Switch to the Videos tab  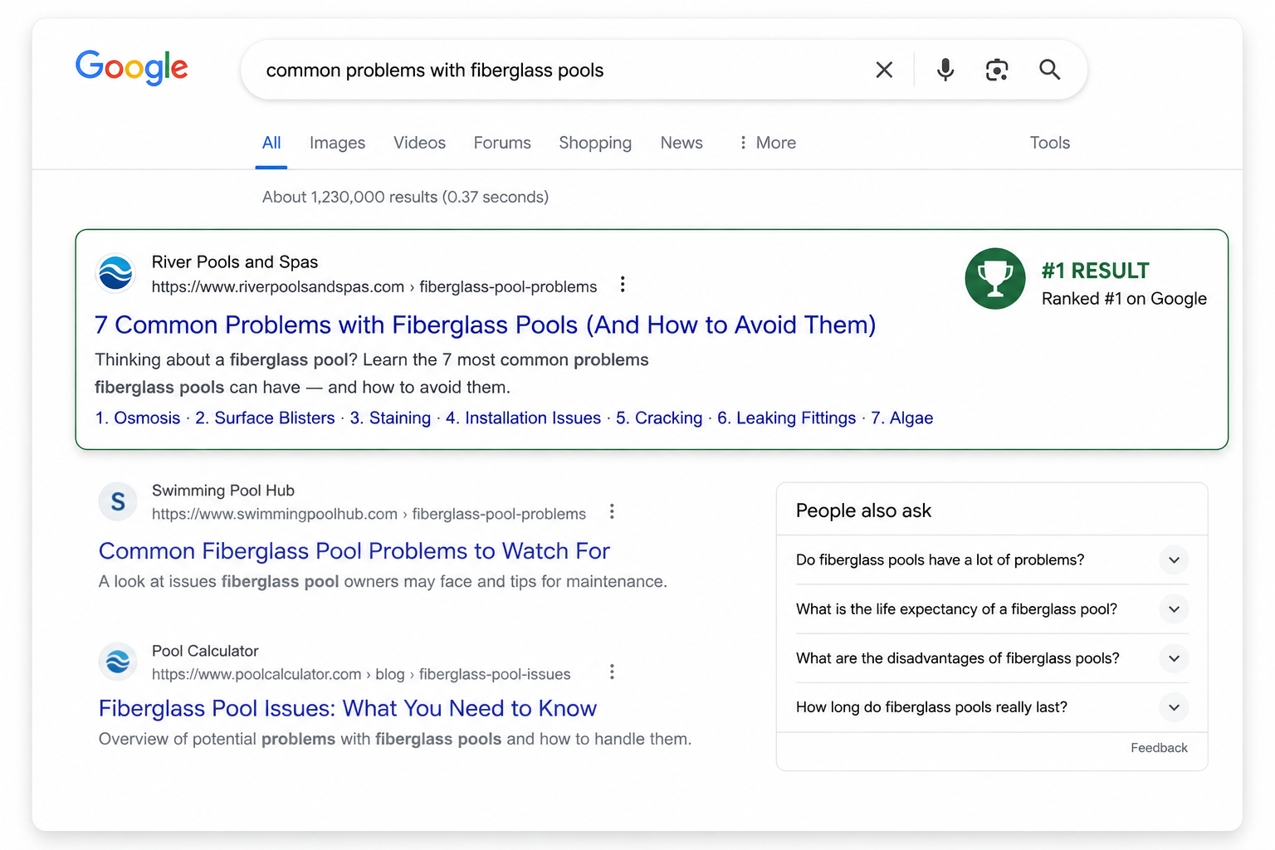[419, 143]
